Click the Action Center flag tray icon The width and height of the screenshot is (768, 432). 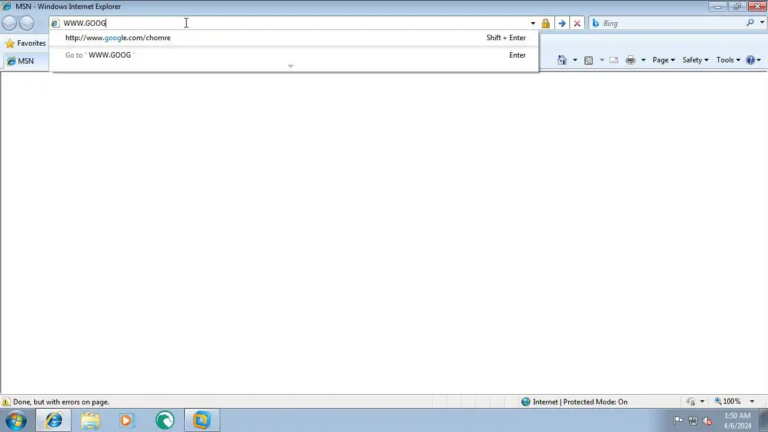click(x=678, y=421)
